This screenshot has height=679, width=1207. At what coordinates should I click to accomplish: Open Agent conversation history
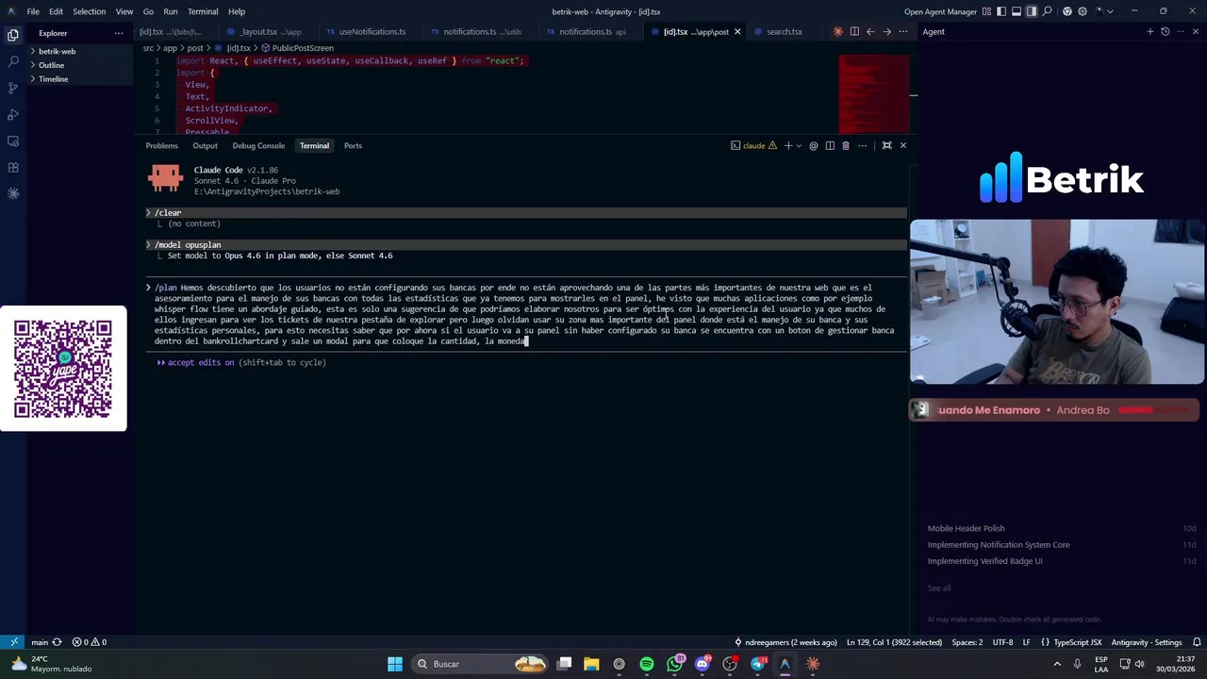pyautogui.click(x=1166, y=31)
